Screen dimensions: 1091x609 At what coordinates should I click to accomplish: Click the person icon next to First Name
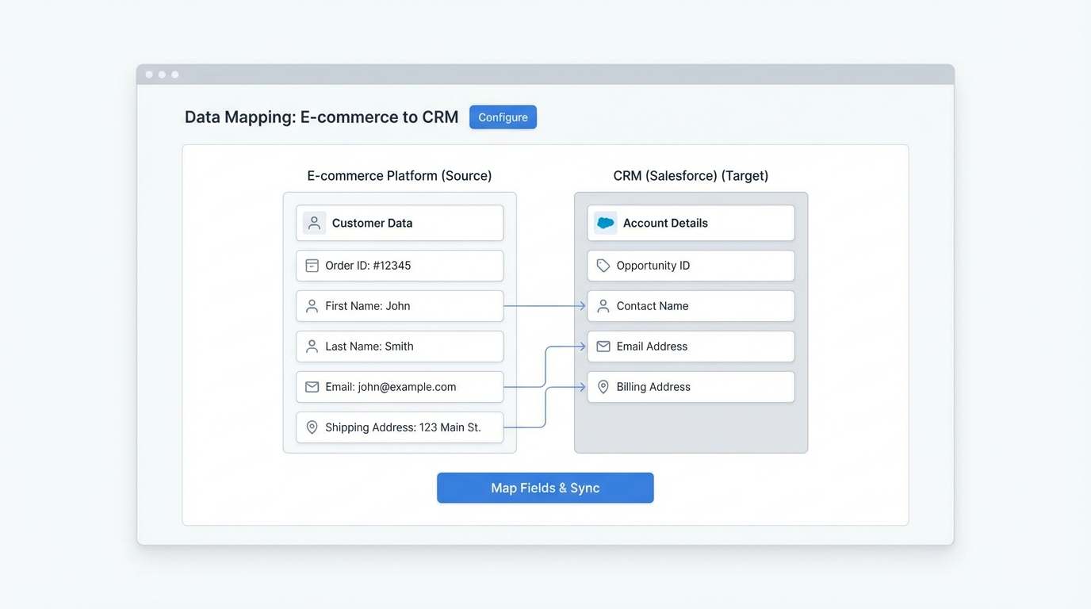312,305
